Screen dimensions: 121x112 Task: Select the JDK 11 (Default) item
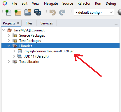click(36, 56)
